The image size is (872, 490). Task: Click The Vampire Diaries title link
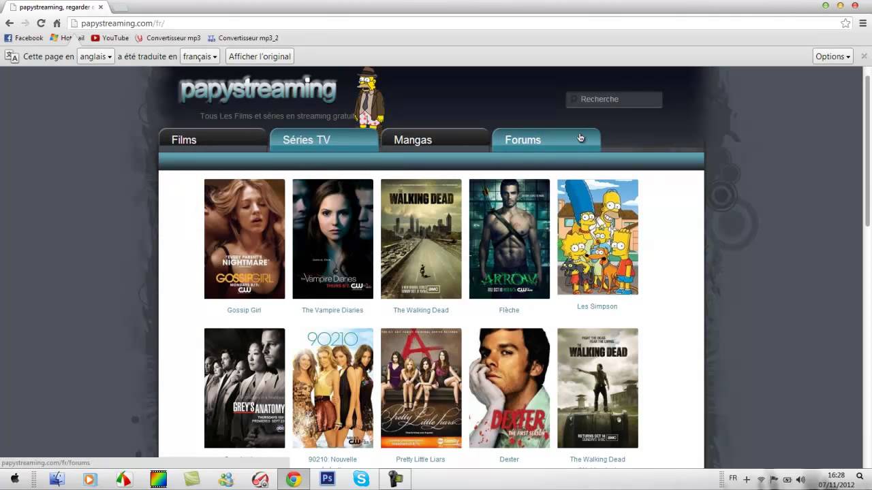click(x=332, y=310)
